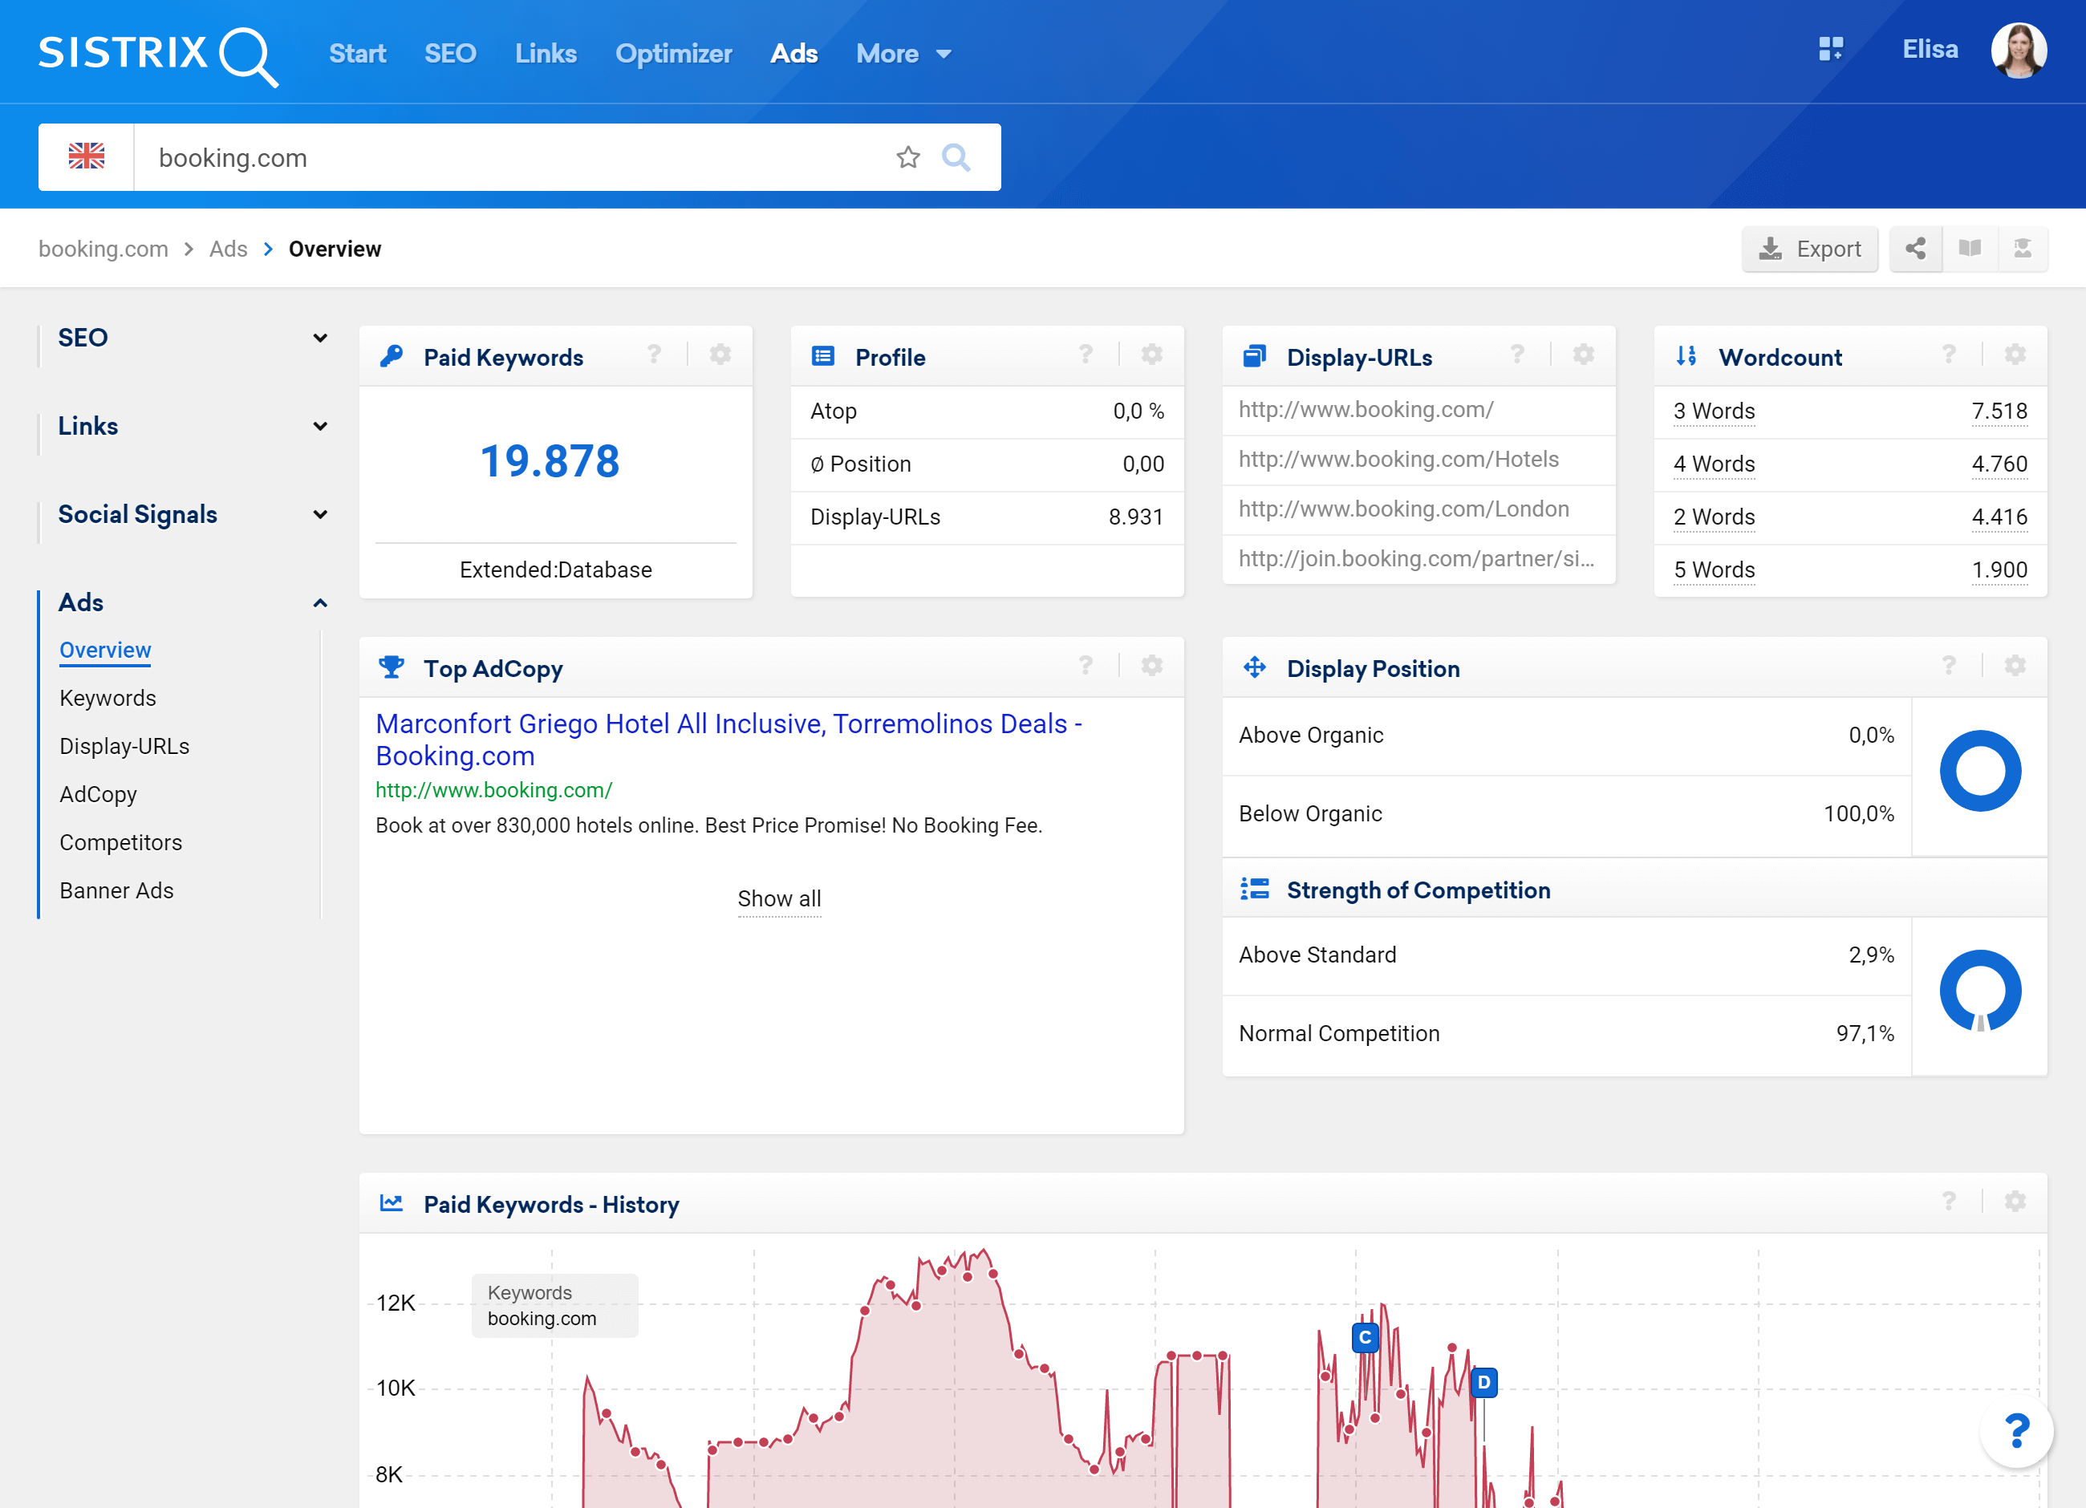The height and width of the screenshot is (1508, 2086).
Task: Click Ads breadcrumb link
Action: tap(228, 249)
